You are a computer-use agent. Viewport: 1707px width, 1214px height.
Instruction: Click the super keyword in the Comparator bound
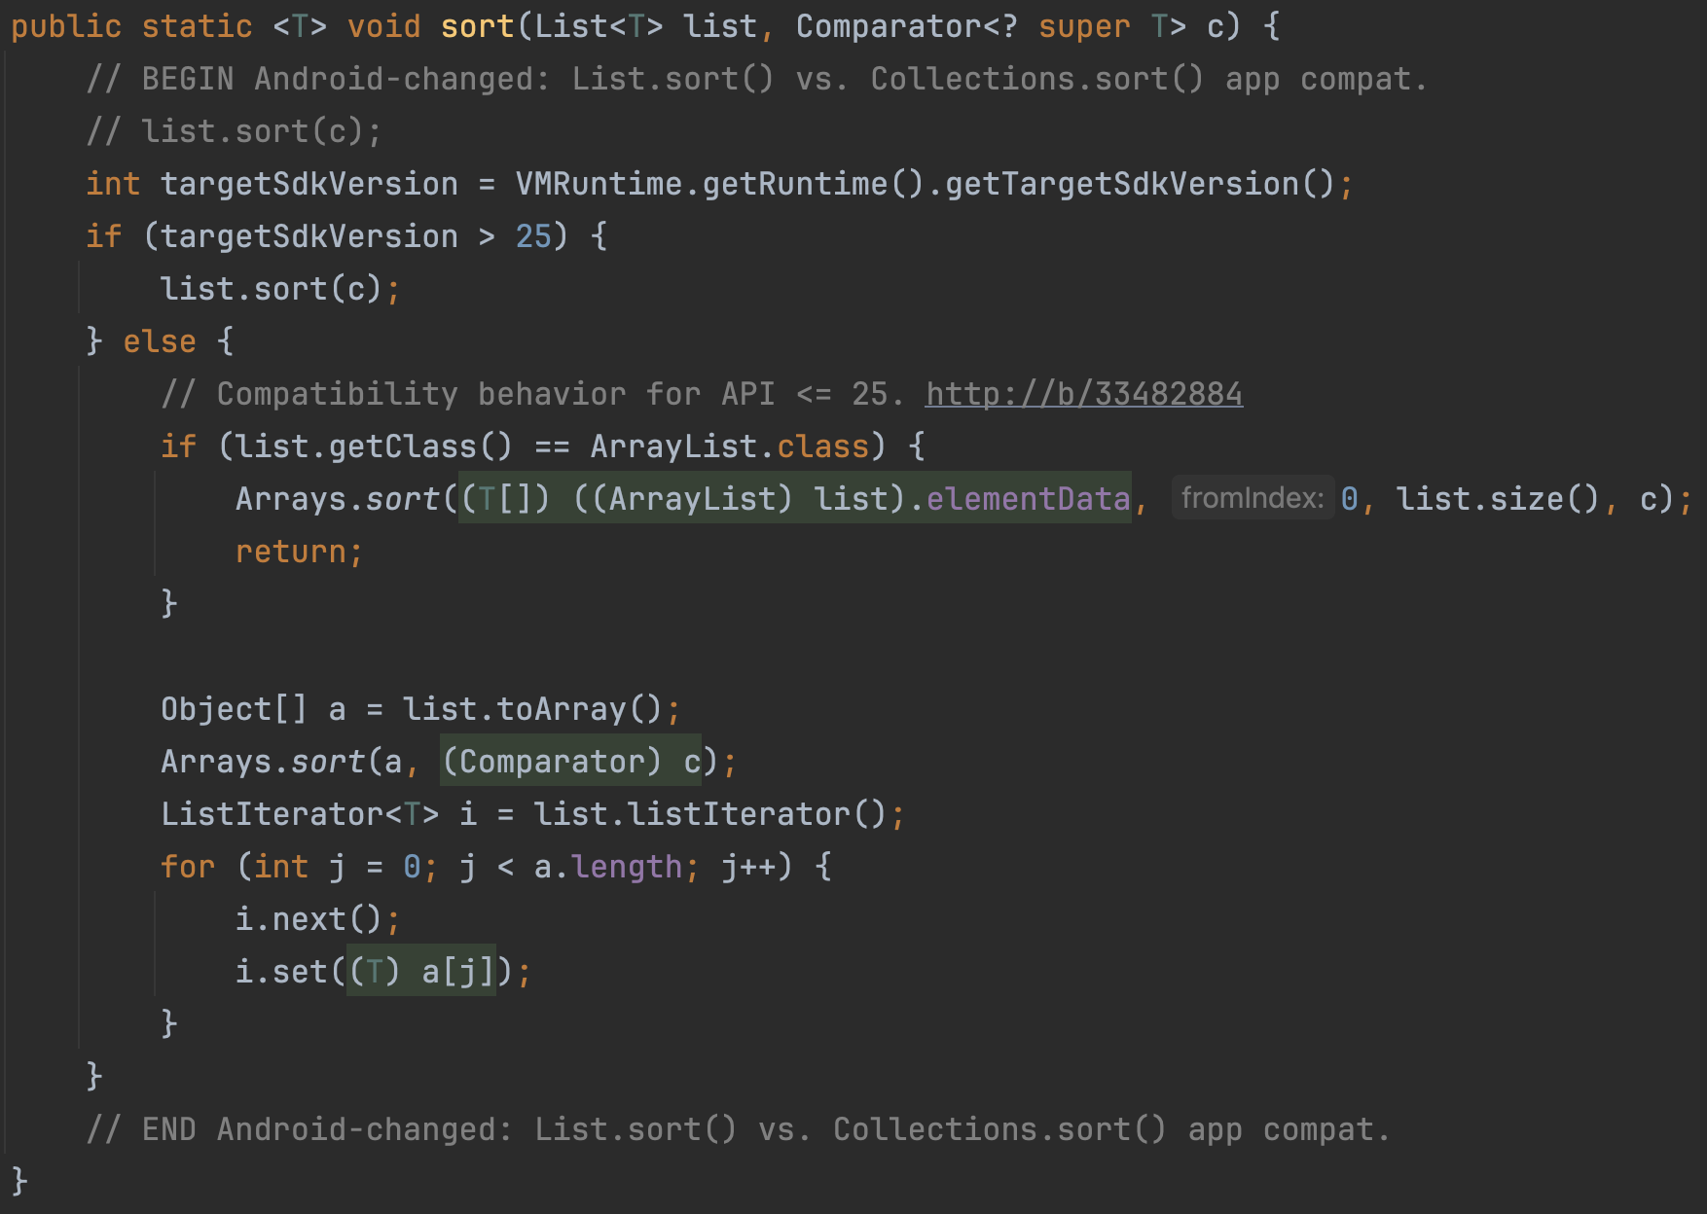(x=1084, y=26)
